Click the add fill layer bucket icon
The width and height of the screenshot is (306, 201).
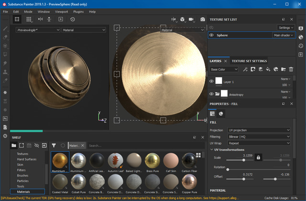(x=268, y=69)
